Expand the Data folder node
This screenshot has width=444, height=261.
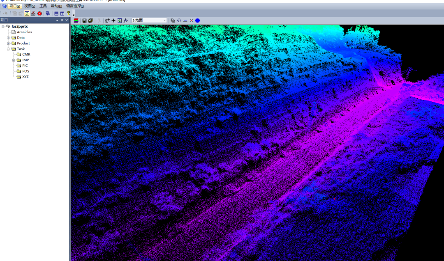pos(8,38)
